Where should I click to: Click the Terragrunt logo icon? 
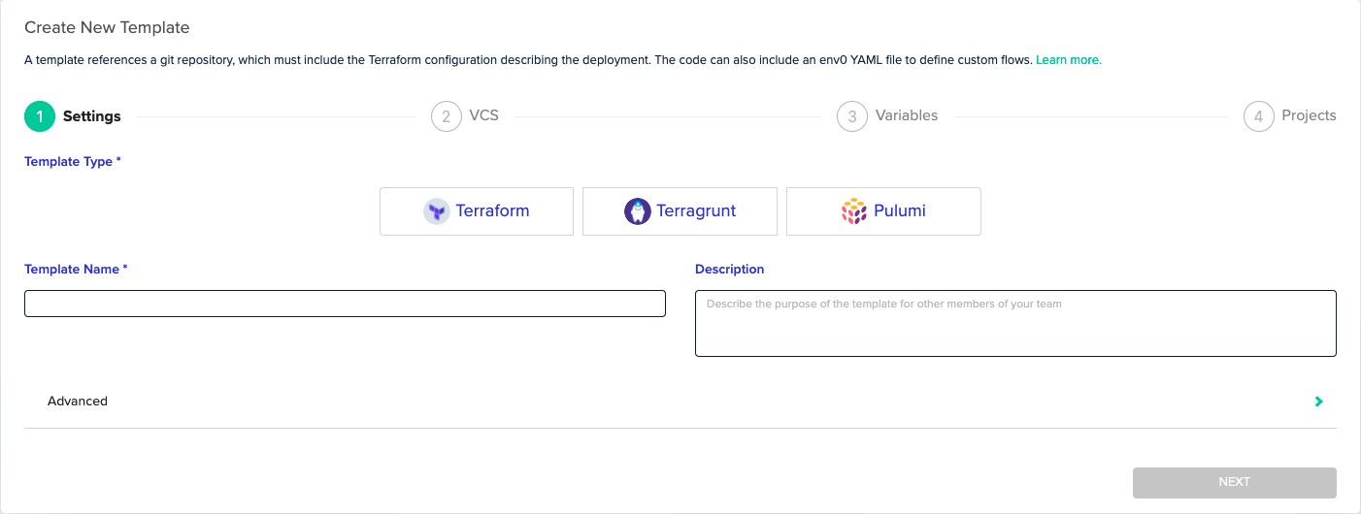(637, 211)
